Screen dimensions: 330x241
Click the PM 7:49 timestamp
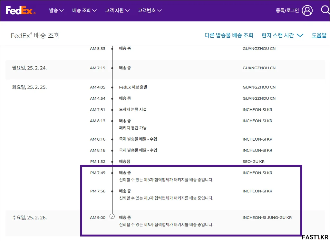tap(98, 173)
